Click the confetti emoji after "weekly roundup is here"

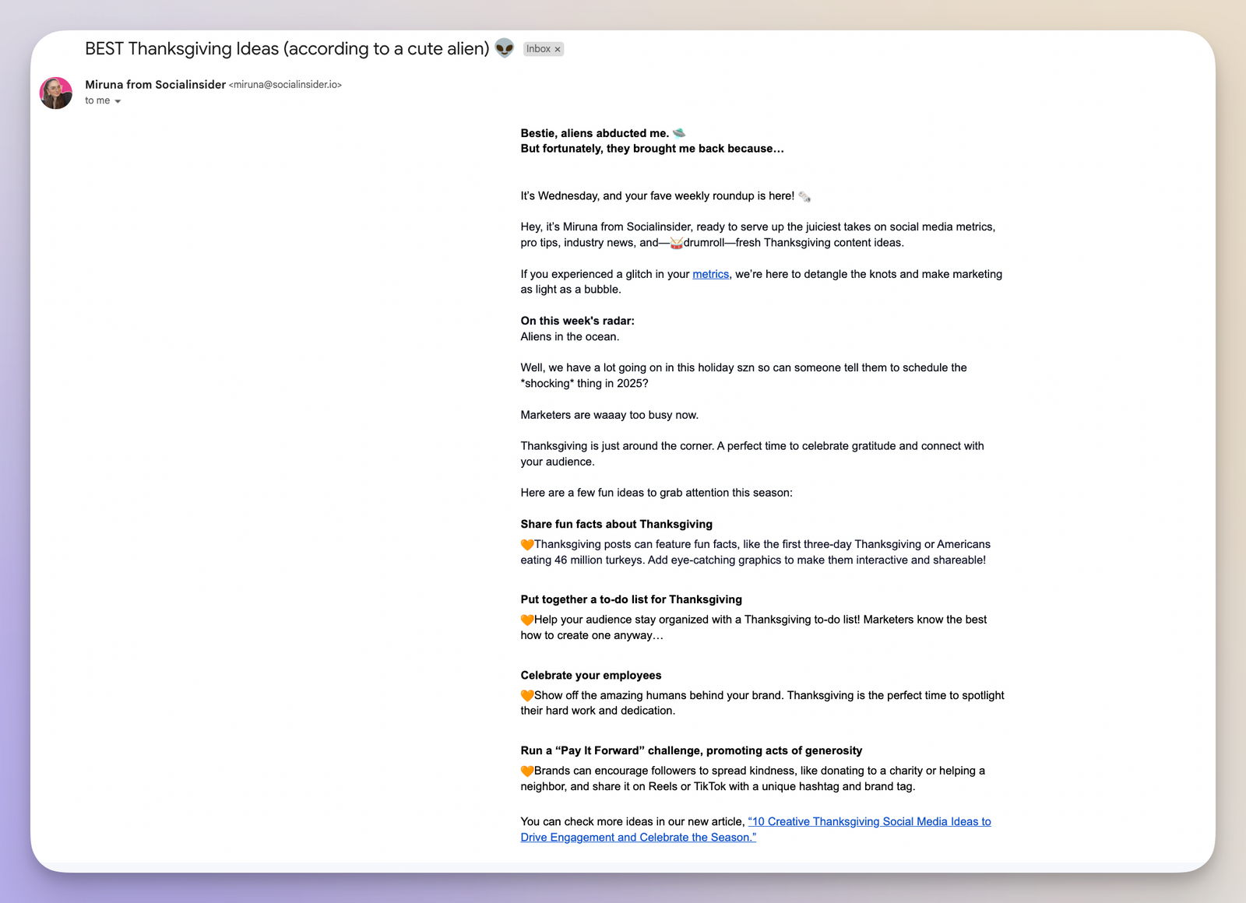coord(804,195)
